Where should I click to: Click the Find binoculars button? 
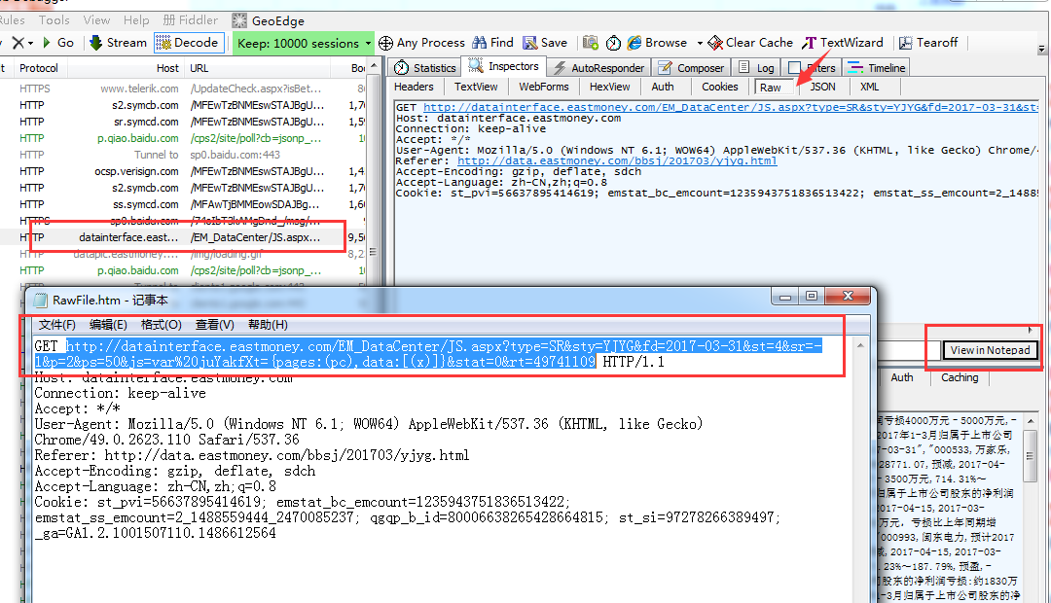coord(492,43)
